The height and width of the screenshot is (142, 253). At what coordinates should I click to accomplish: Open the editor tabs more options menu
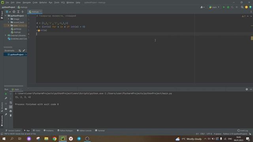click(x=251, y=12)
